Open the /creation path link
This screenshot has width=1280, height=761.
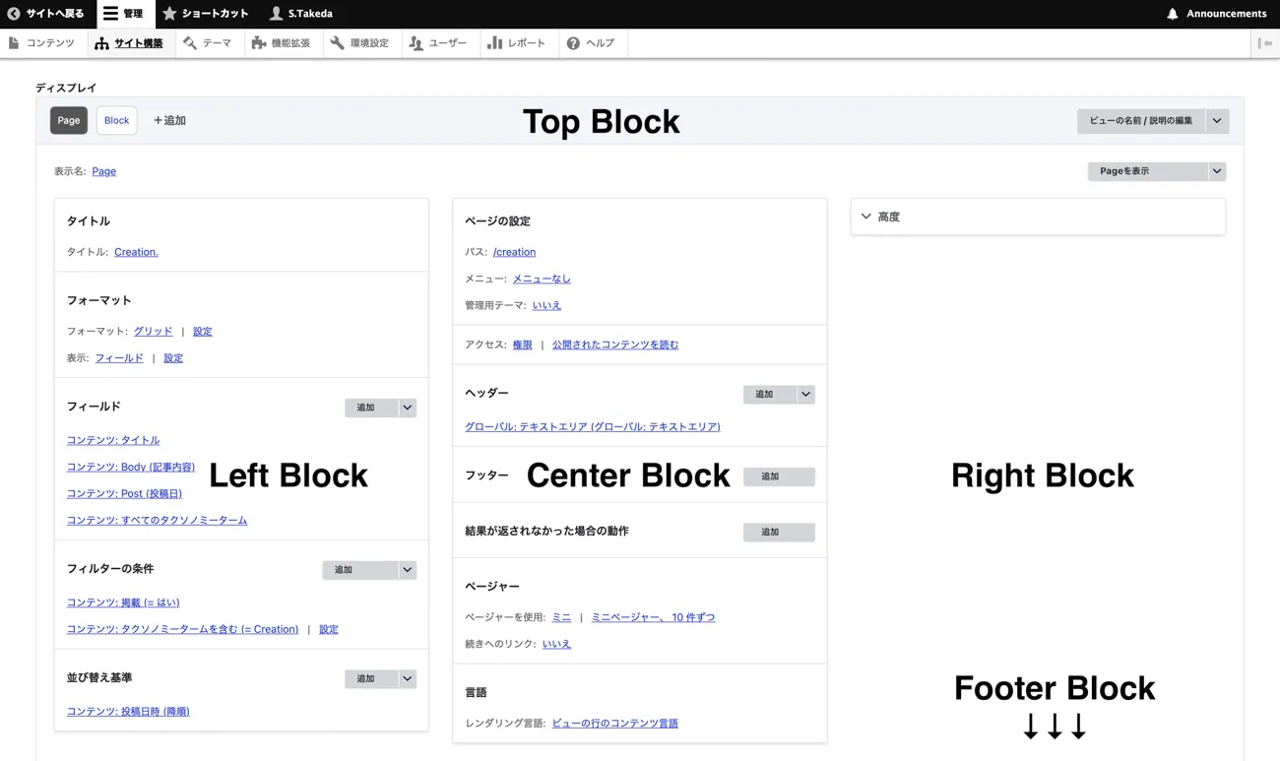click(514, 252)
